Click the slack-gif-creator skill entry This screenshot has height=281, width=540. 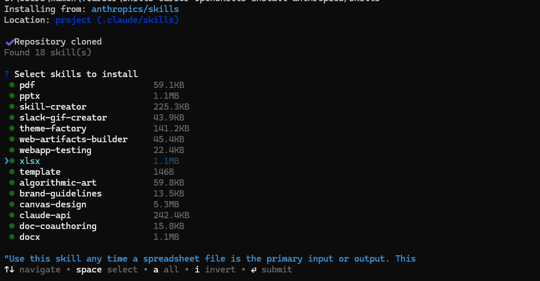(63, 118)
